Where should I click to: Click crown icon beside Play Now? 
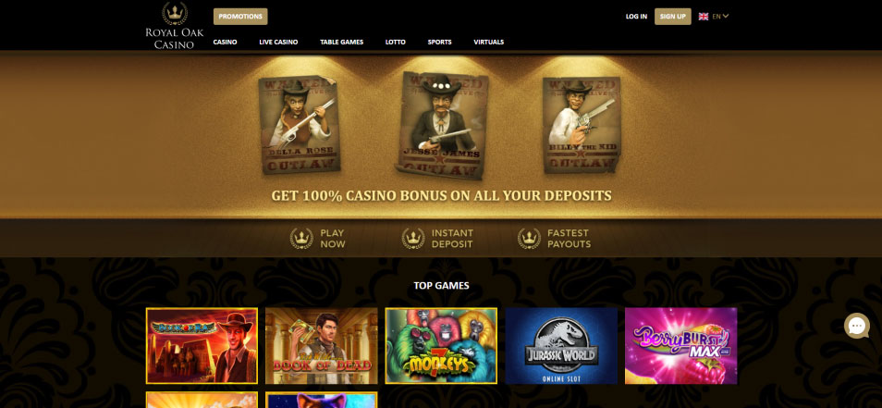point(301,239)
